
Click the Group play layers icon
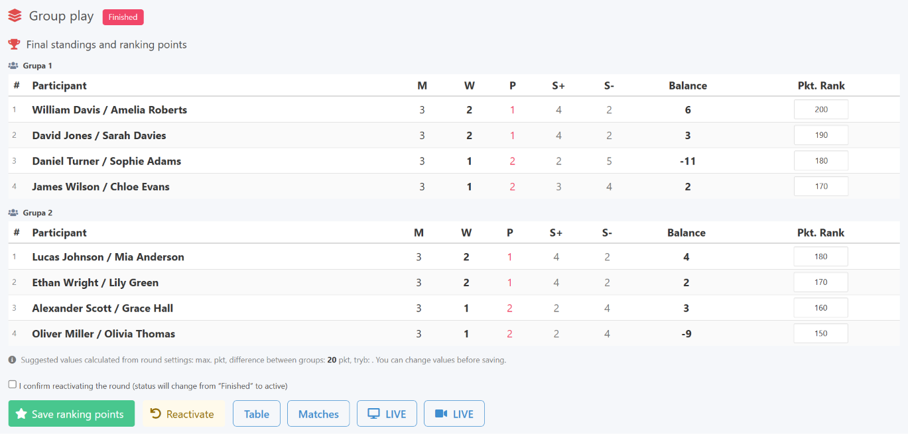[15, 16]
